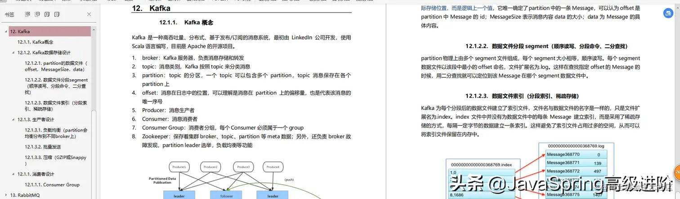Click the 00000000000000368769.index table title

[483, 164]
